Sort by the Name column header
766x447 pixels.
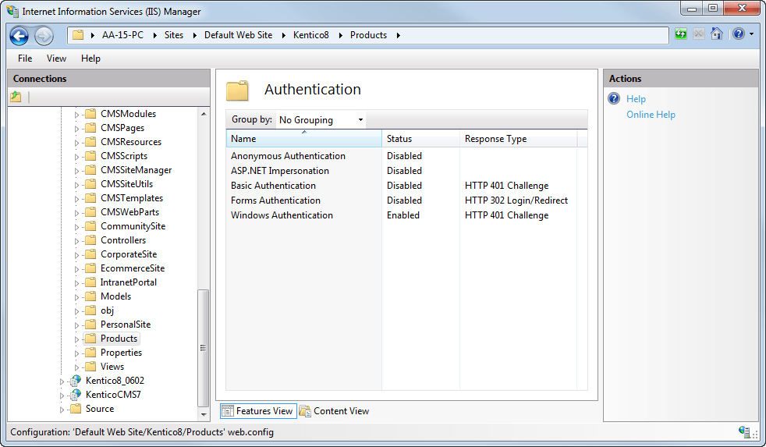tap(304, 139)
